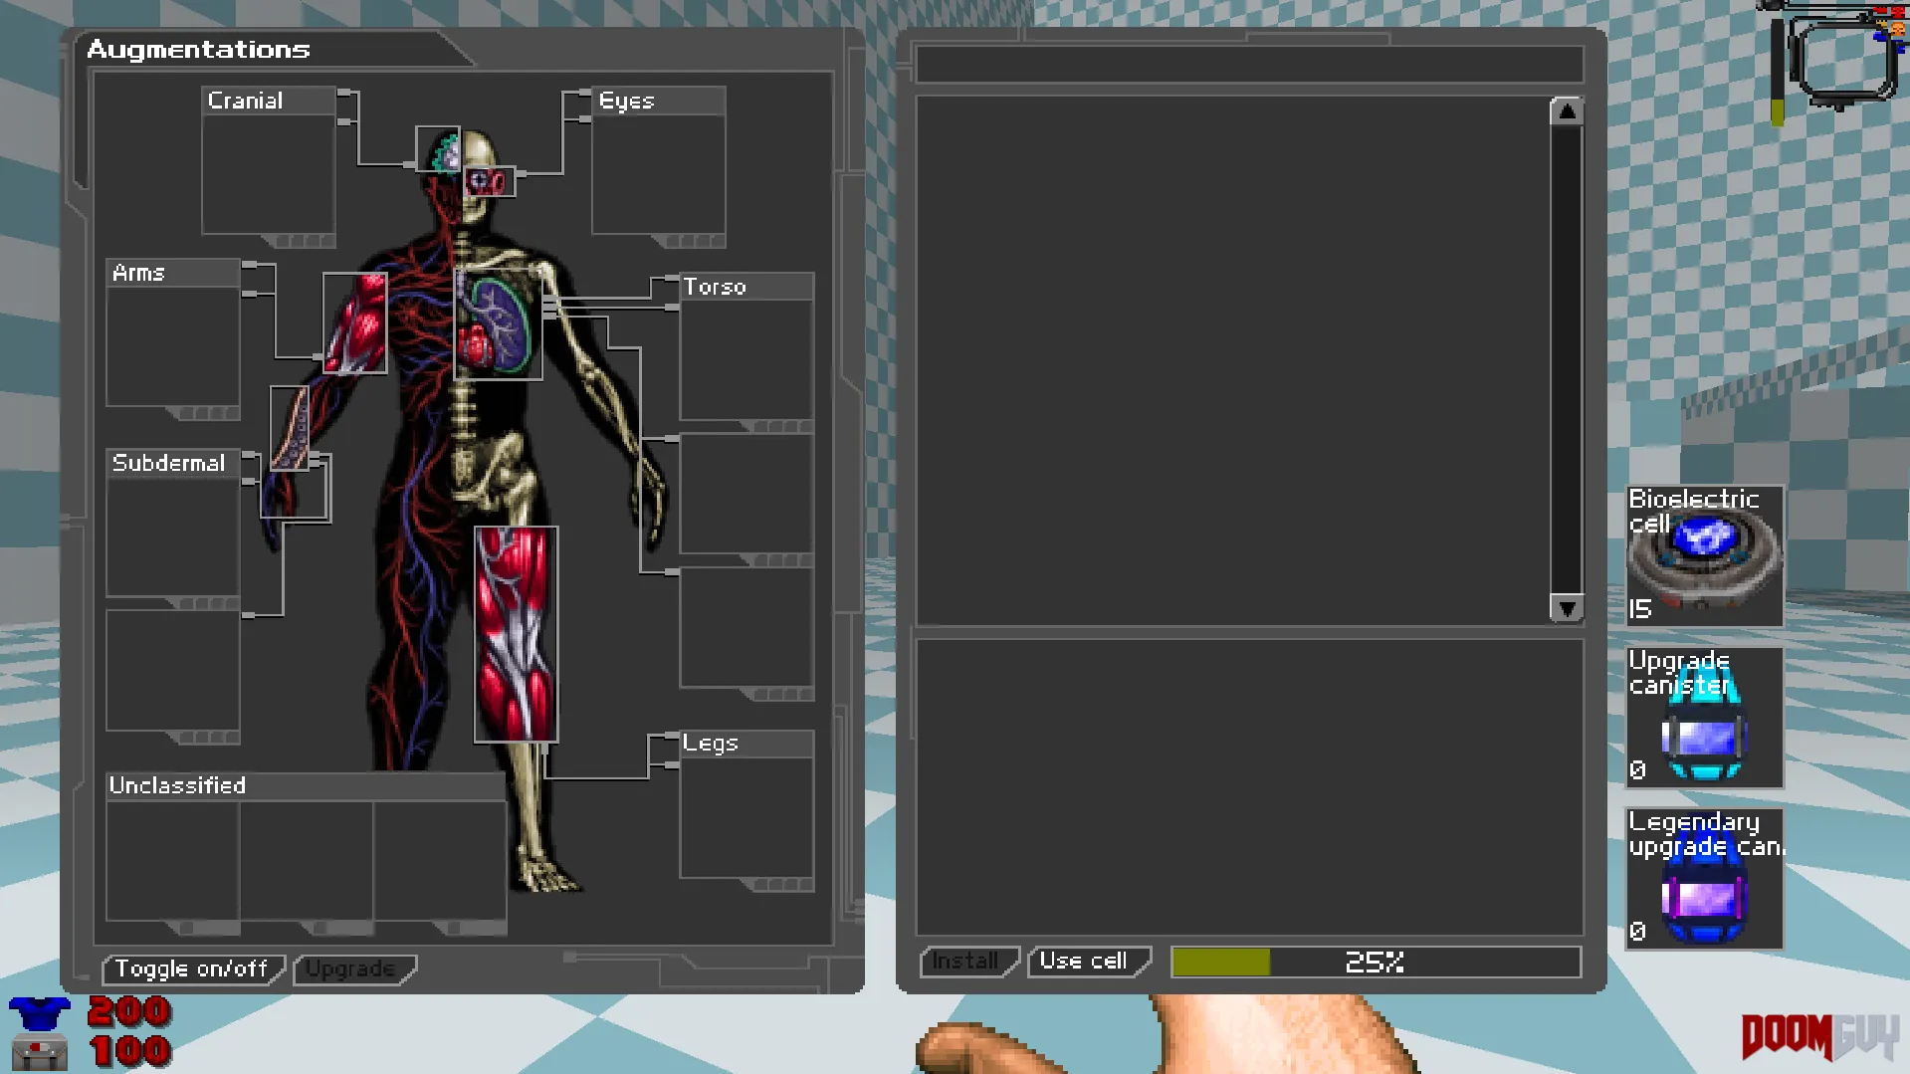The height and width of the screenshot is (1074, 1910).
Task: Click the Upgrade button
Action: tap(354, 968)
